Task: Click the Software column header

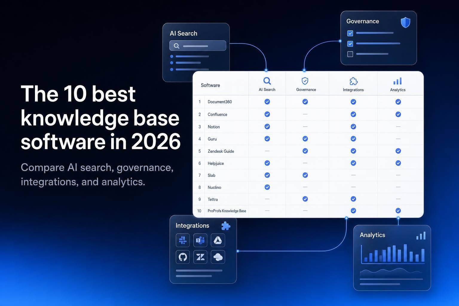Action: 210,85
